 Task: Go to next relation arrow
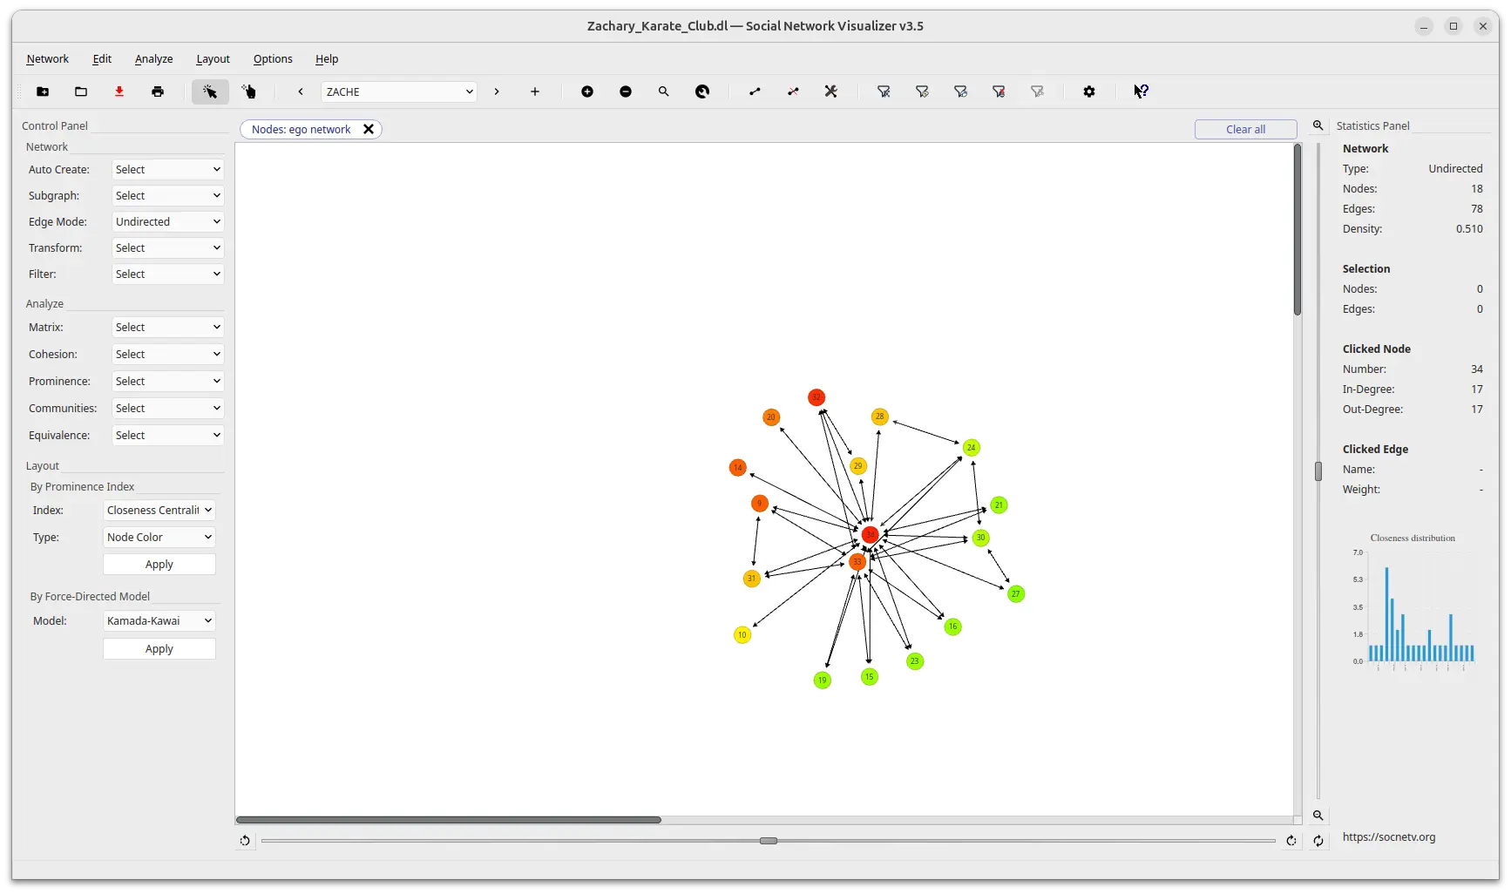point(497,91)
